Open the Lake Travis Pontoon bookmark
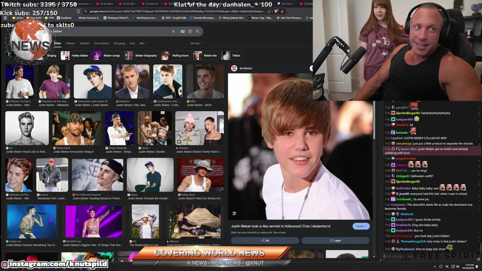This screenshot has height=271, width=482. [x=290, y=18]
